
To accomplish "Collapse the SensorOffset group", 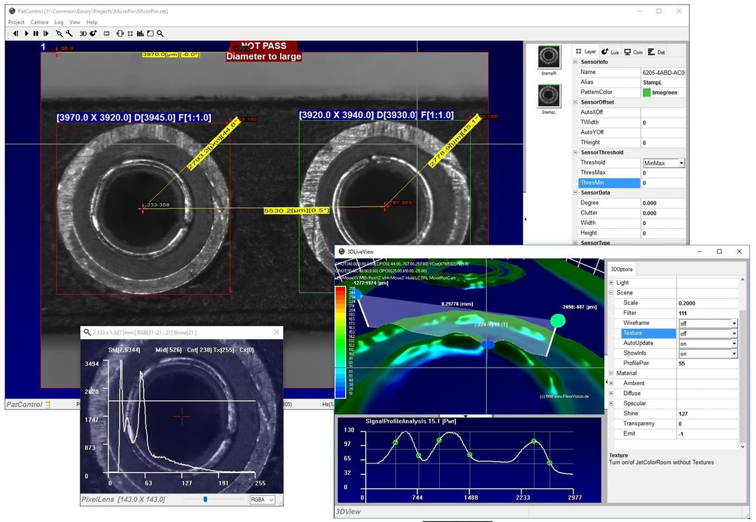I will tap(575, 102).
